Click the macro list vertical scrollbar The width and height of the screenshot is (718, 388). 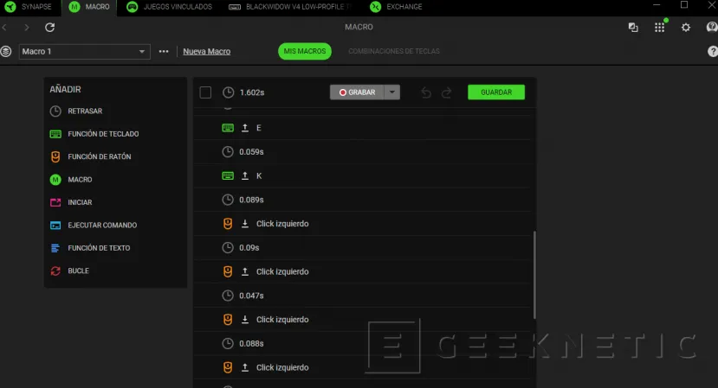coord(534,275)
